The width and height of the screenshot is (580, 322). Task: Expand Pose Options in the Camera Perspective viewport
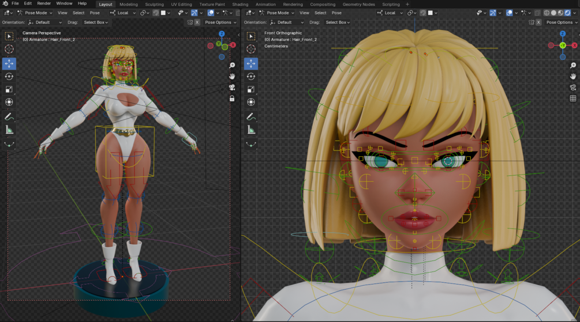coord(220,22)
